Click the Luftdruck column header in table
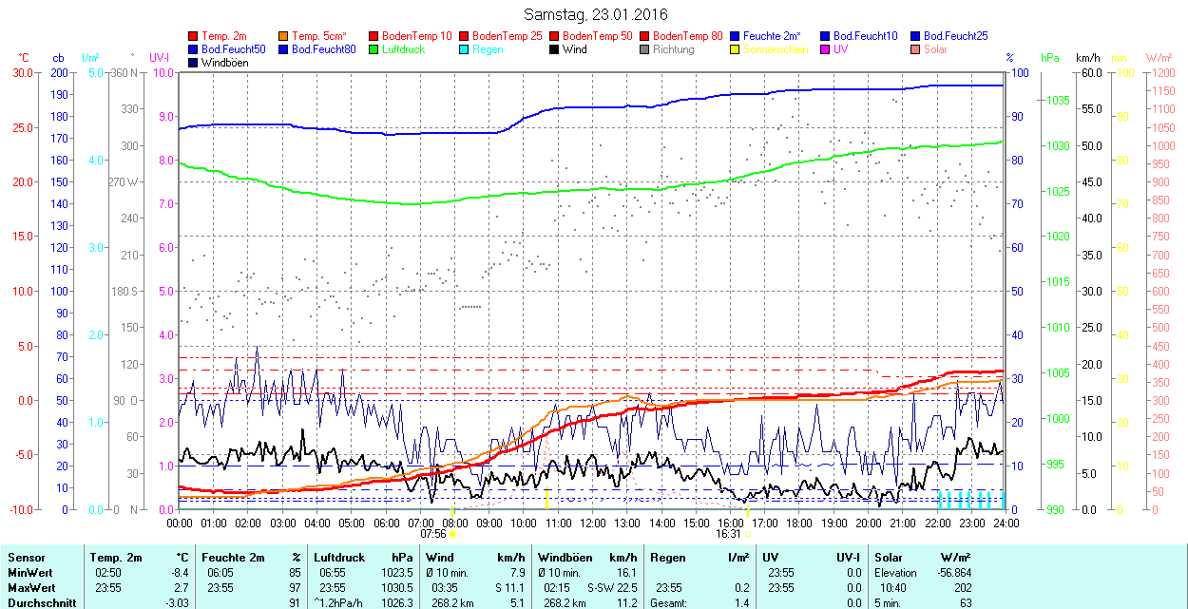The image size is (1188, 609). pos(338,558)
